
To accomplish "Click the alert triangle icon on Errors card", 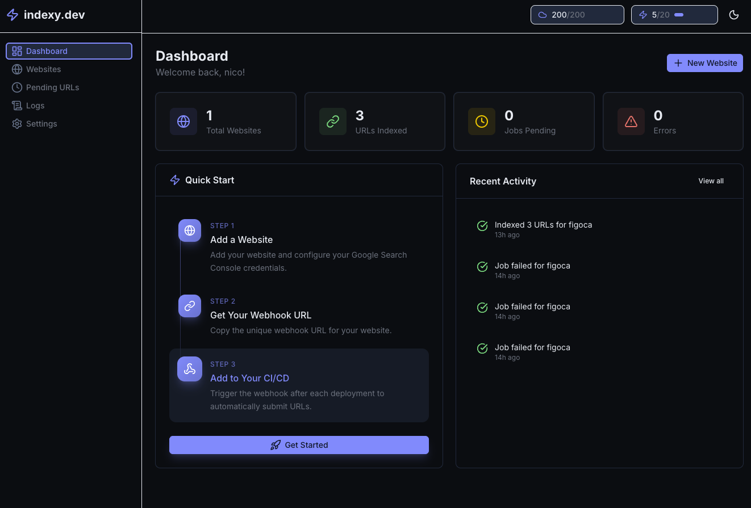I will pyautogui.click(x=631, y=121).
